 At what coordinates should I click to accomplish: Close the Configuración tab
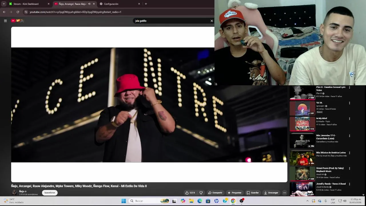click(x=139, y=4)
